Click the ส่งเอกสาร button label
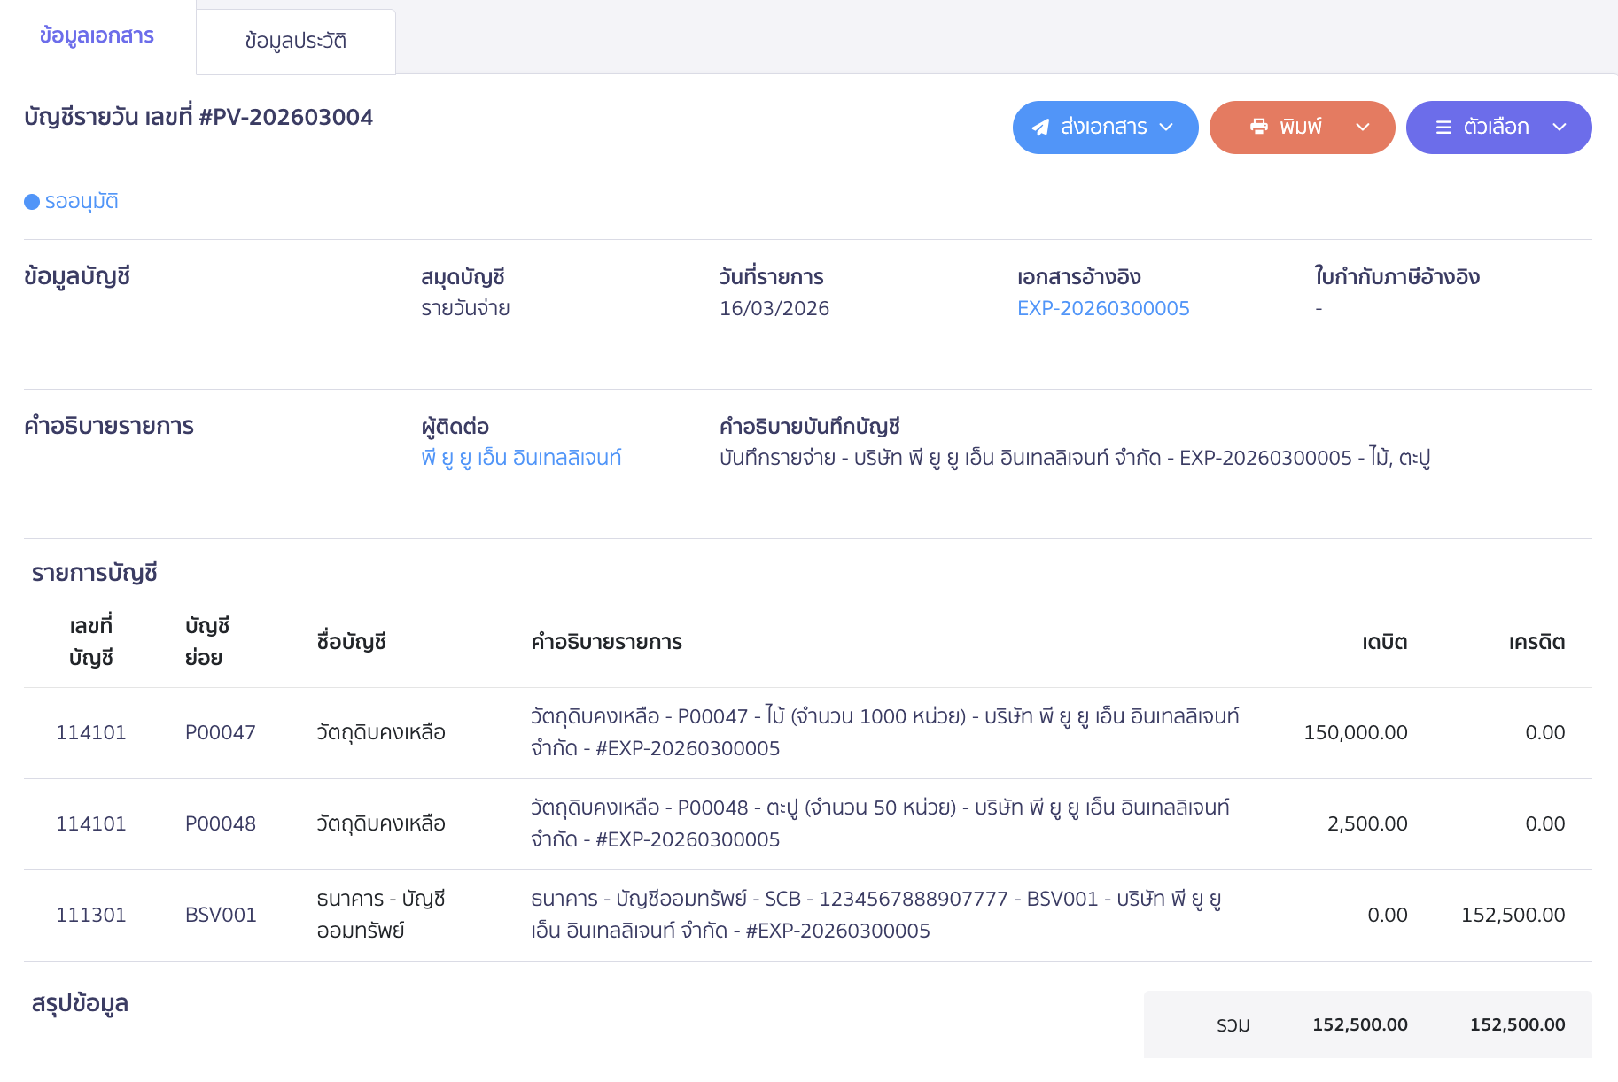The height and width of the screenshot is (1082, 1618). [1103, 128]
